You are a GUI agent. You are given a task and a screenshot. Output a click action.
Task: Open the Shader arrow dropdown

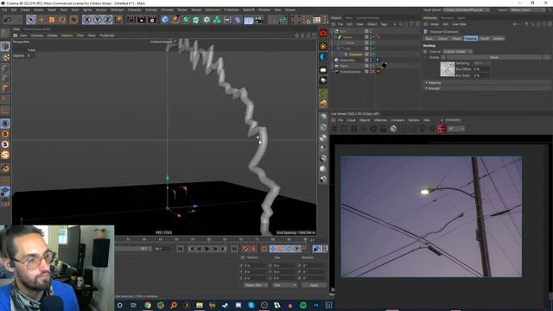[443, 57]
